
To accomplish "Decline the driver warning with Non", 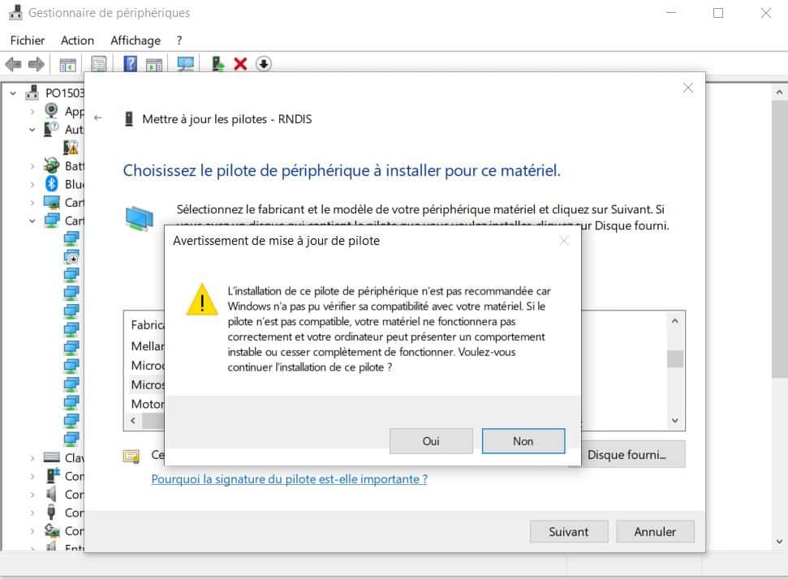I will [523, 441].
